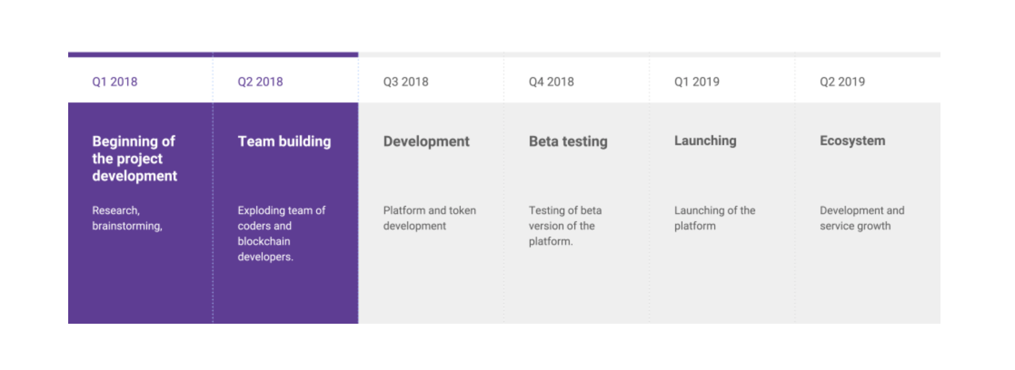Click the 'Research, brainstorming,' description text
1015x370 pixels.
click(127, 218)
